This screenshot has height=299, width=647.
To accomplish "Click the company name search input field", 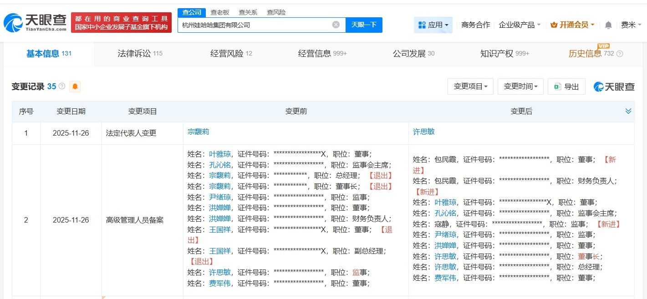I will pyautogui.click(x=255, y=25).
